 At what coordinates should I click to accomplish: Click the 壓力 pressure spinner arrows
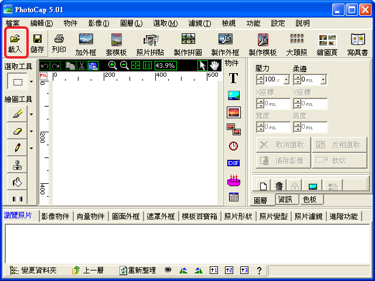[x=260, y=80]
